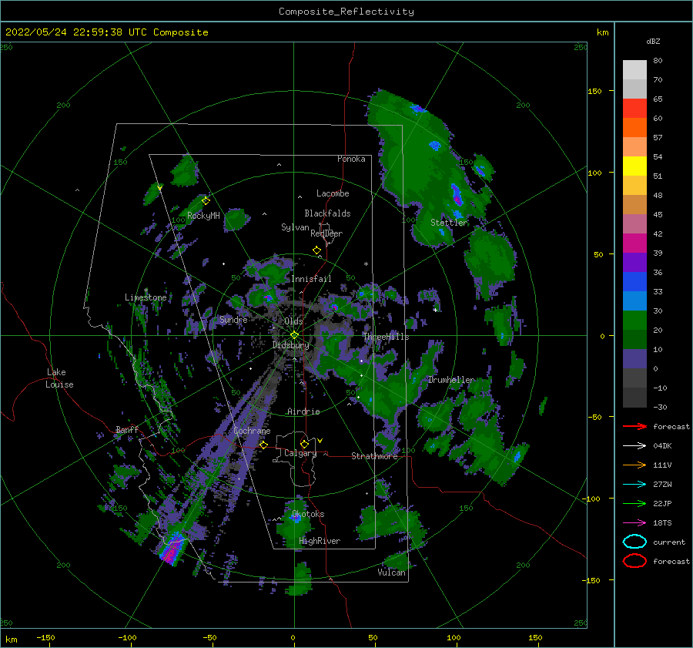
Task: Click the ThreeHills label
Action: coord(387,337)
